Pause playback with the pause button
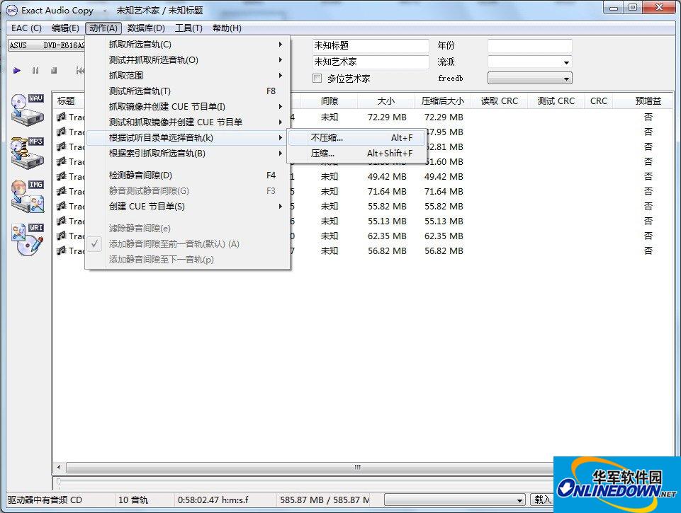 35,70
